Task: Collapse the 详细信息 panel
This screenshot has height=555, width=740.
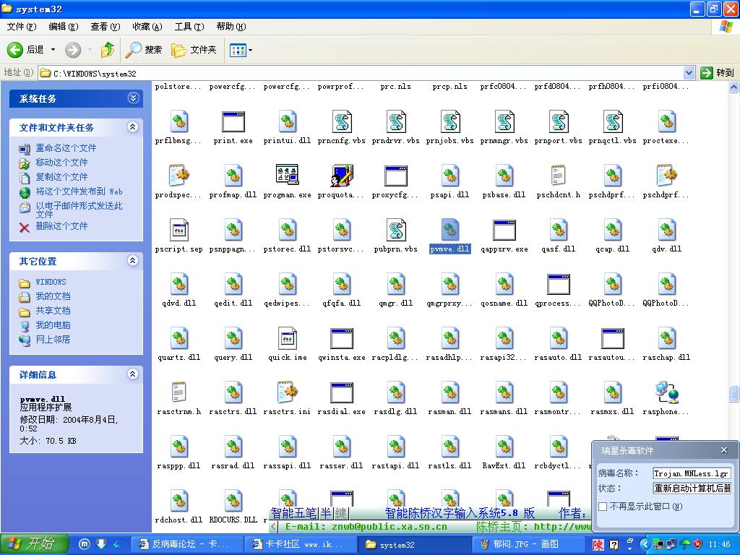Action: coord(132,374)
